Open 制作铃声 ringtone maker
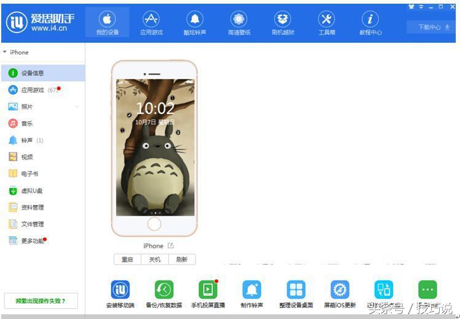Screen dimensions: 460x319 pyautogui.click(x=251, y=289)
